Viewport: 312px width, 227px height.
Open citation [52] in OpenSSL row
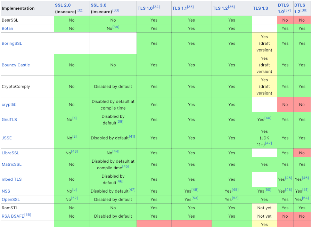(x=74, y=198)
